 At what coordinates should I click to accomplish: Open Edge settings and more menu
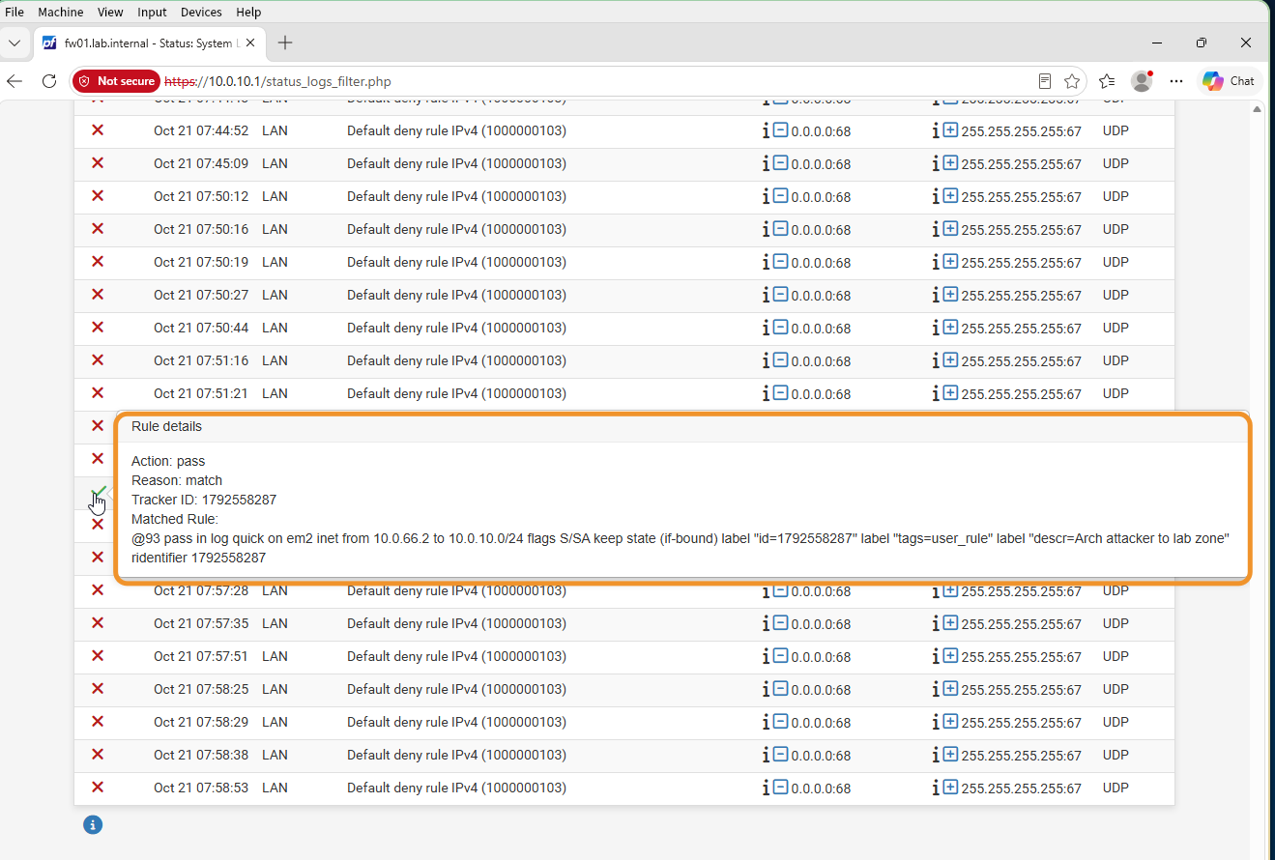[1176, 81]
